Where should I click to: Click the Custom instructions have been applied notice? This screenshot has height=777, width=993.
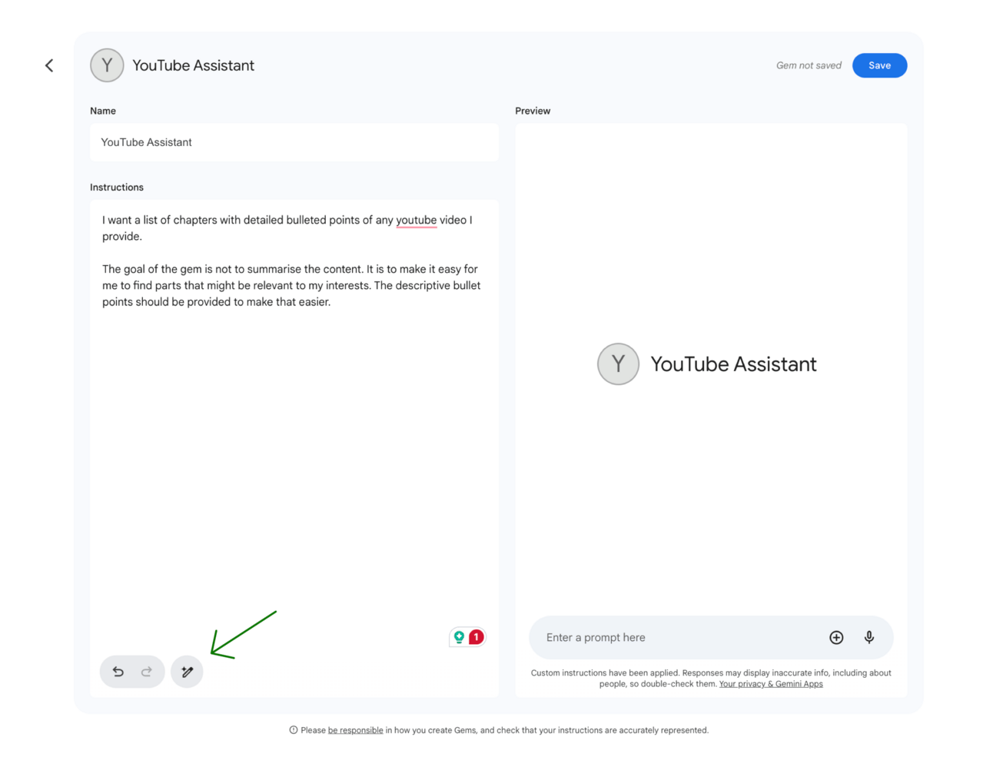point(711,678)
